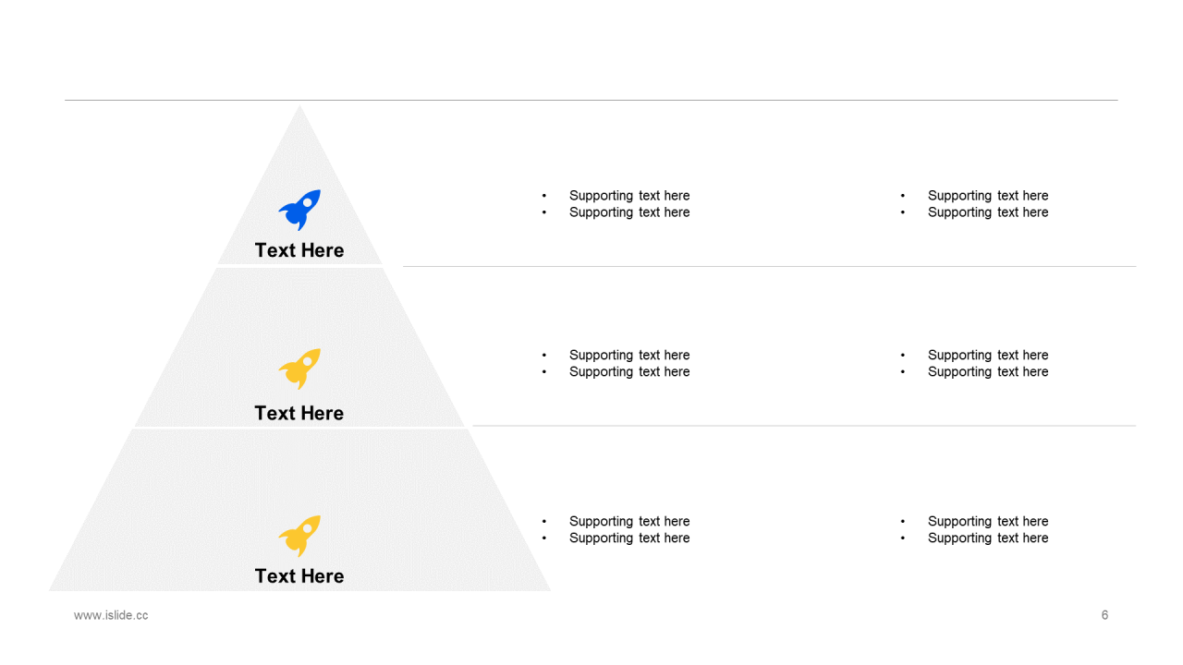Select middle-row right "Supporting text here" block
Viewport: 1183px width, 665px height.
(x=974, y=364)
